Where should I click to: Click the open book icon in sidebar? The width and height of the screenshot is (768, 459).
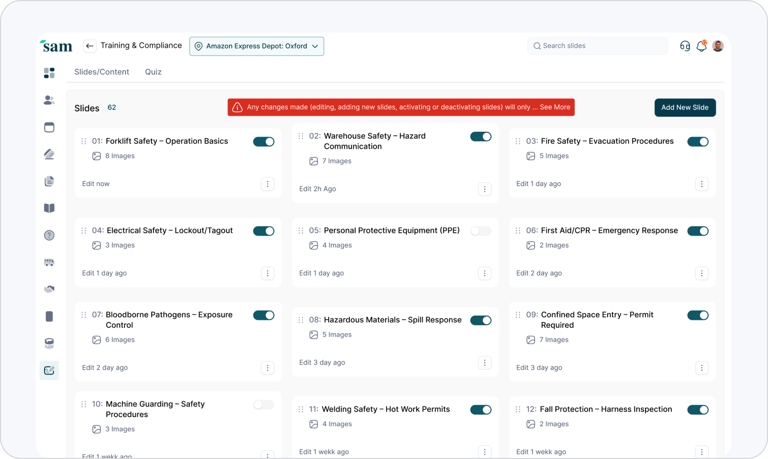49,208
